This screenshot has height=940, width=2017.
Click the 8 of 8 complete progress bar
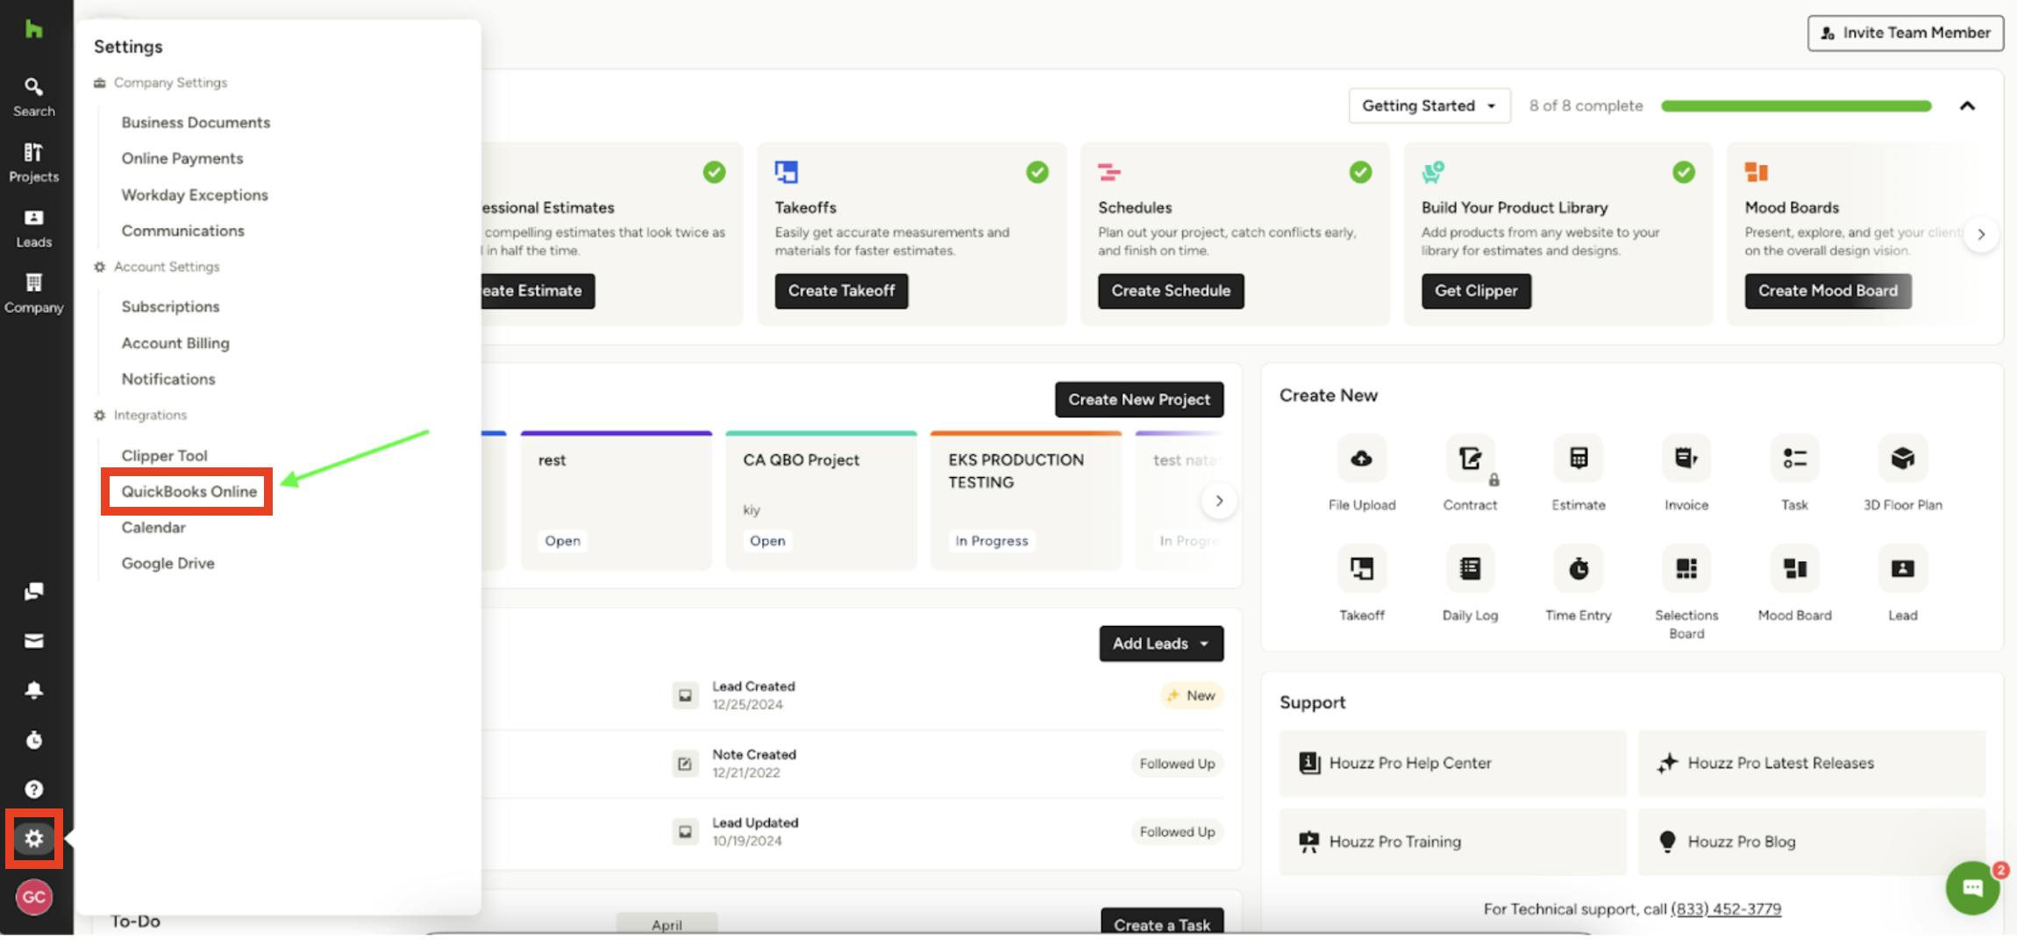tap(1798, 105)
